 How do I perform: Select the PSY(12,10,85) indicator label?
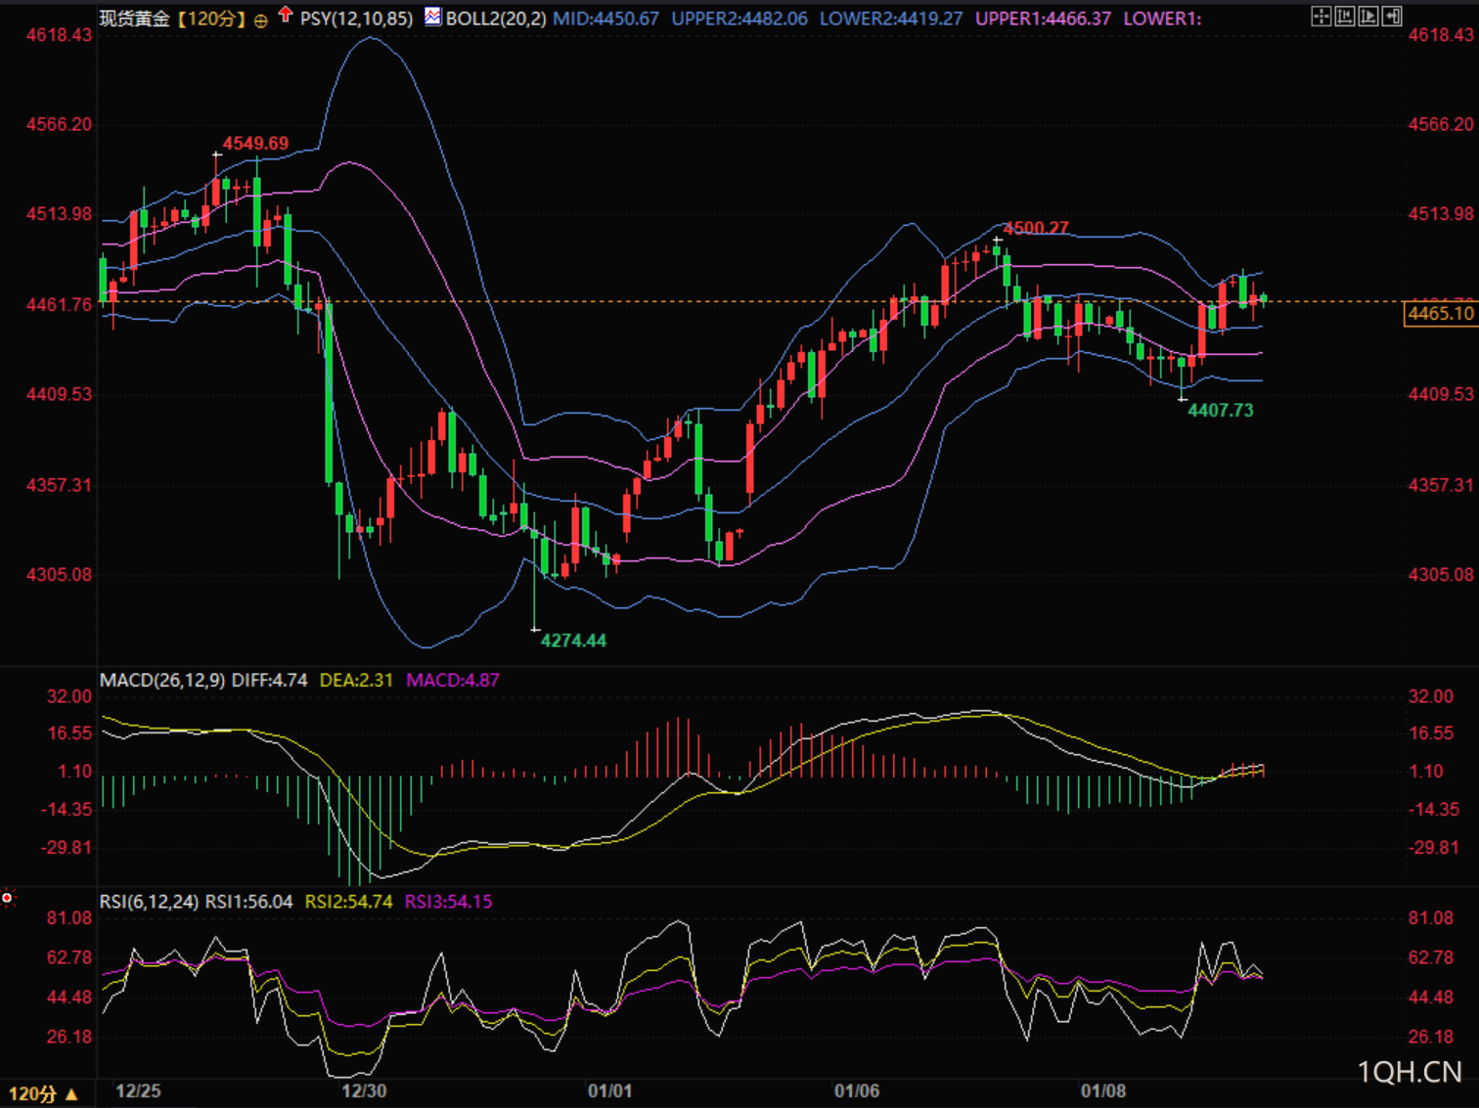pyautogui.click(x=356, y=19)
